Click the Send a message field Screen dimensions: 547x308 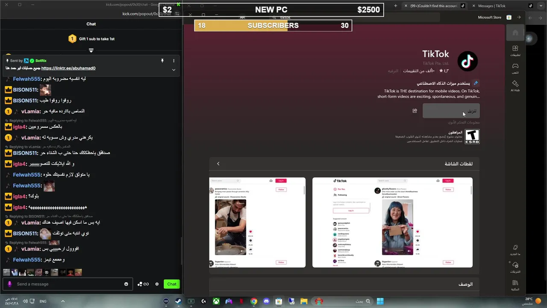tap(68, 284)
